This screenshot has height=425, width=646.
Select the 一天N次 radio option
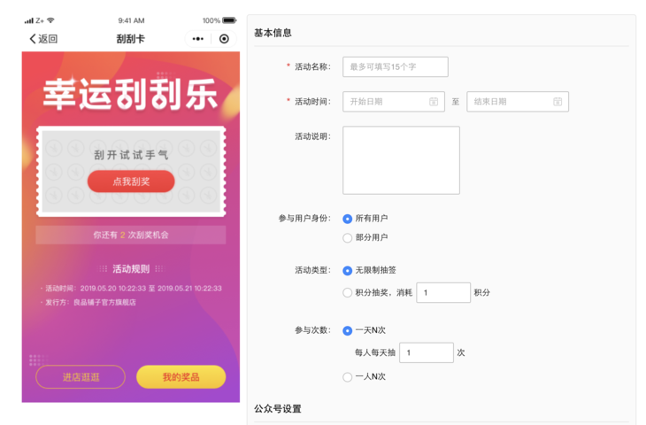347,330
